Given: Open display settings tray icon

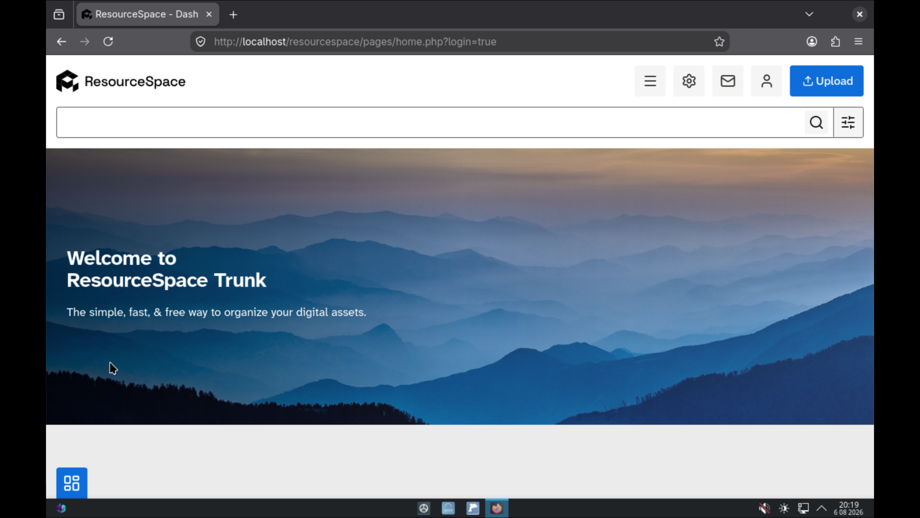Looking at the screenshot, I should [803, 508].
